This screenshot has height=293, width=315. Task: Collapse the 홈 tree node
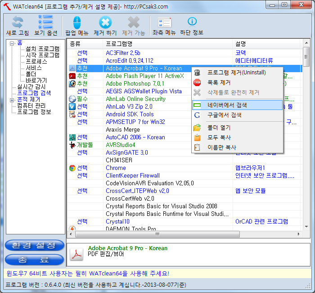tap(12, 43)
